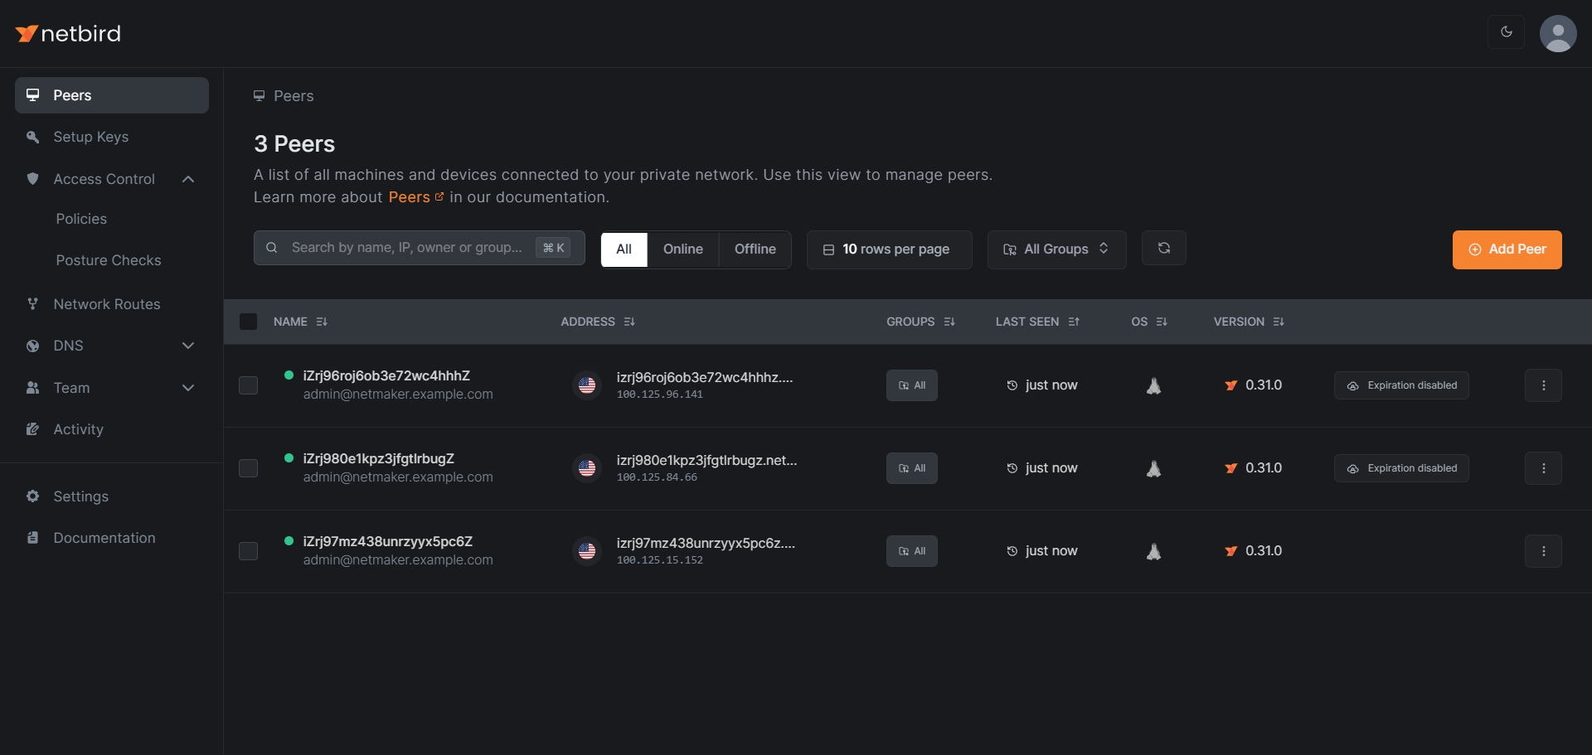Collapse the Access Control section
1592x755 pixels.
point(188,179)
